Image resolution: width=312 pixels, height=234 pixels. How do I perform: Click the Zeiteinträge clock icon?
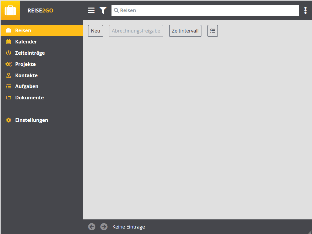(x=9, y=53)
